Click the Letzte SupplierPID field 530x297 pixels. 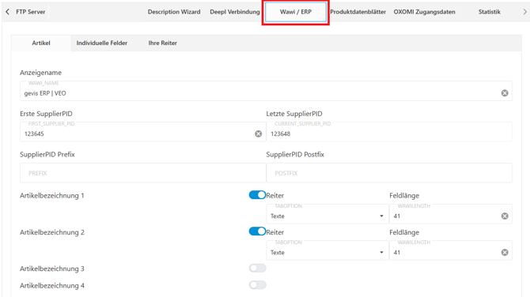(x=389, y=132)
